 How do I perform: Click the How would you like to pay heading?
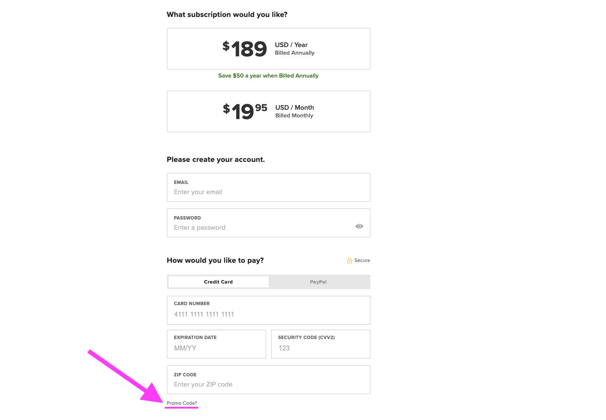pyautogui.click(x=215, y=260)
